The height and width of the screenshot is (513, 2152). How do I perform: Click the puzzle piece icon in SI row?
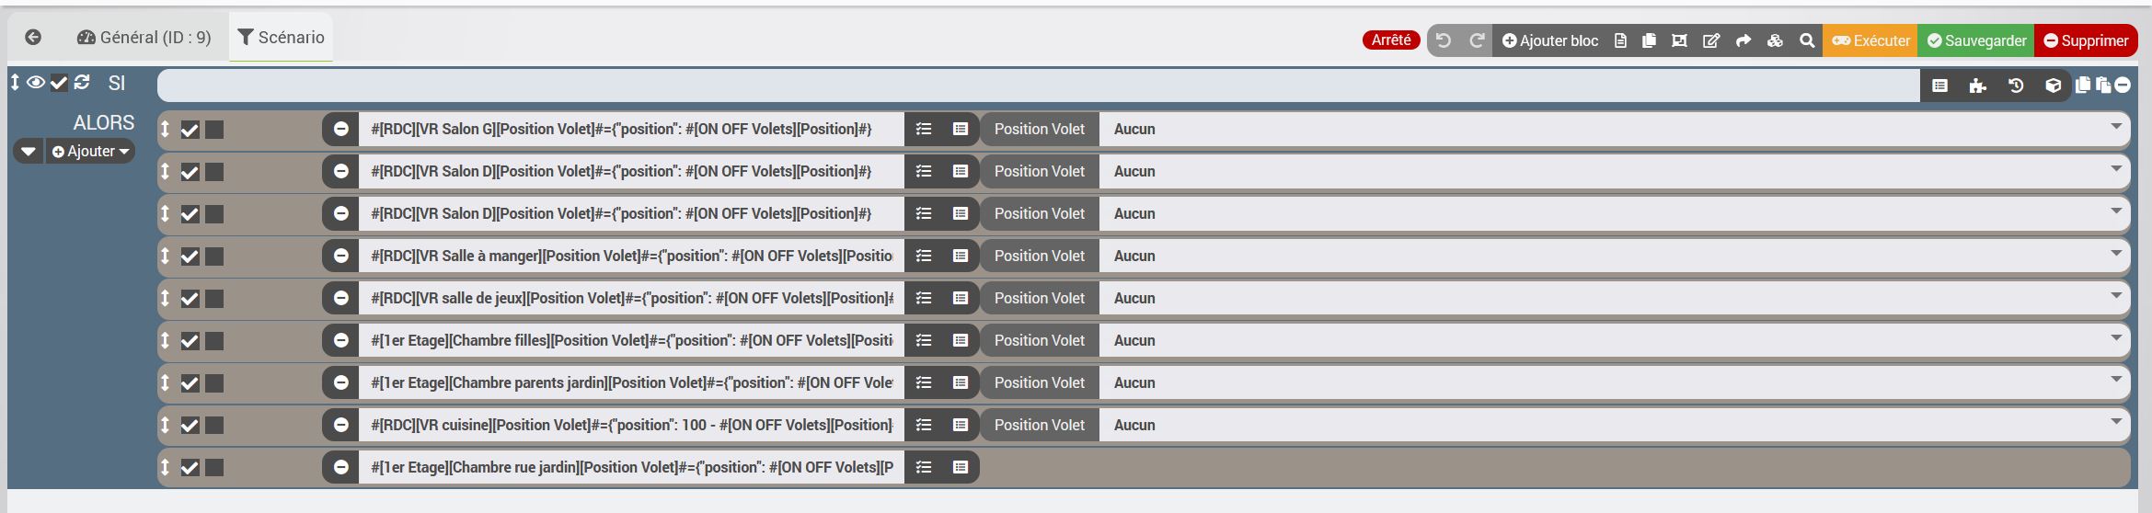(x=1977, y=85)
